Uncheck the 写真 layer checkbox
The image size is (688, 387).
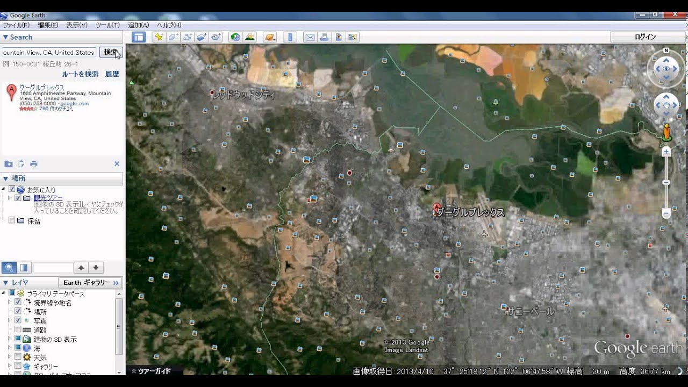pos(18,320)
